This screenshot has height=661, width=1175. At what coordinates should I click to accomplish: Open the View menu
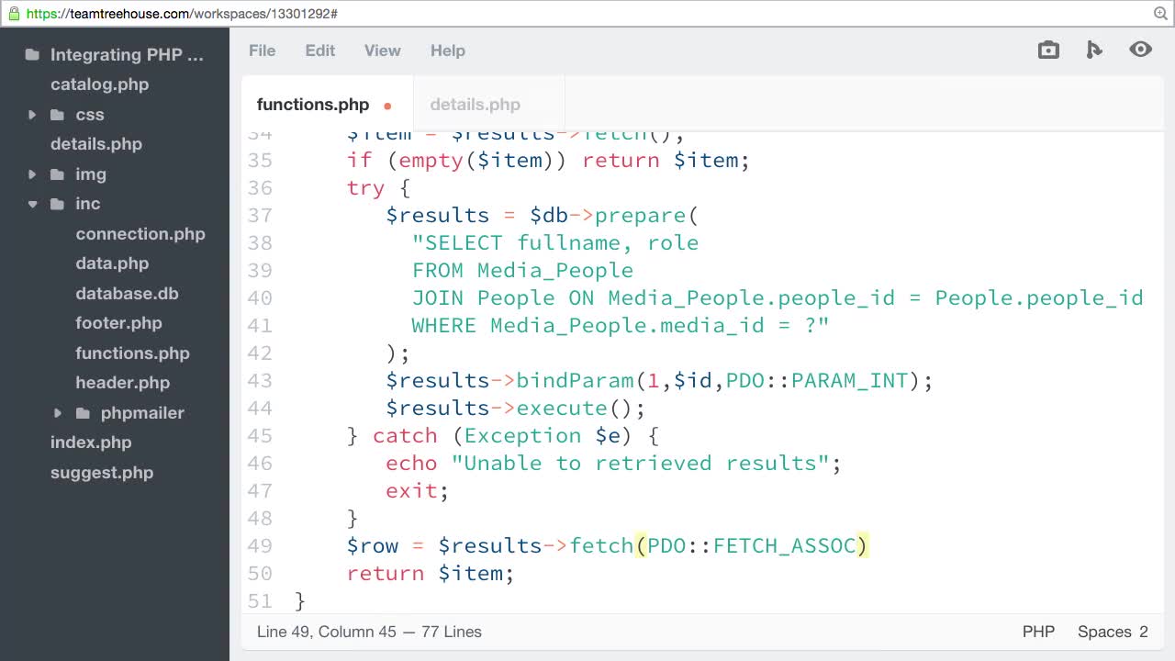pyautogui.click(x=382, y=50)
